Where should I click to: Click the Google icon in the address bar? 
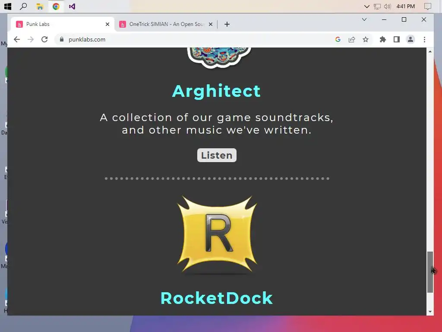[338, 39]
